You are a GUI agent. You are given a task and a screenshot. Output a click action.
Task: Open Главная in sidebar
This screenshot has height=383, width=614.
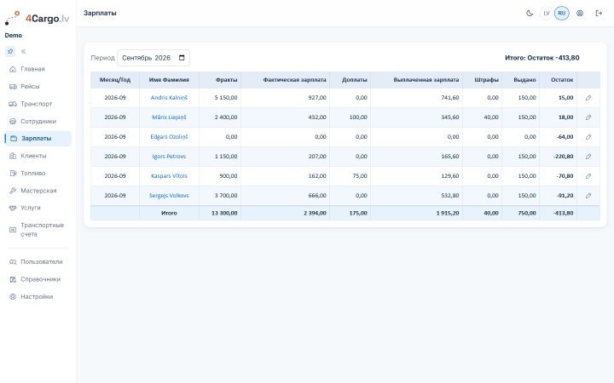pos(38,69)
